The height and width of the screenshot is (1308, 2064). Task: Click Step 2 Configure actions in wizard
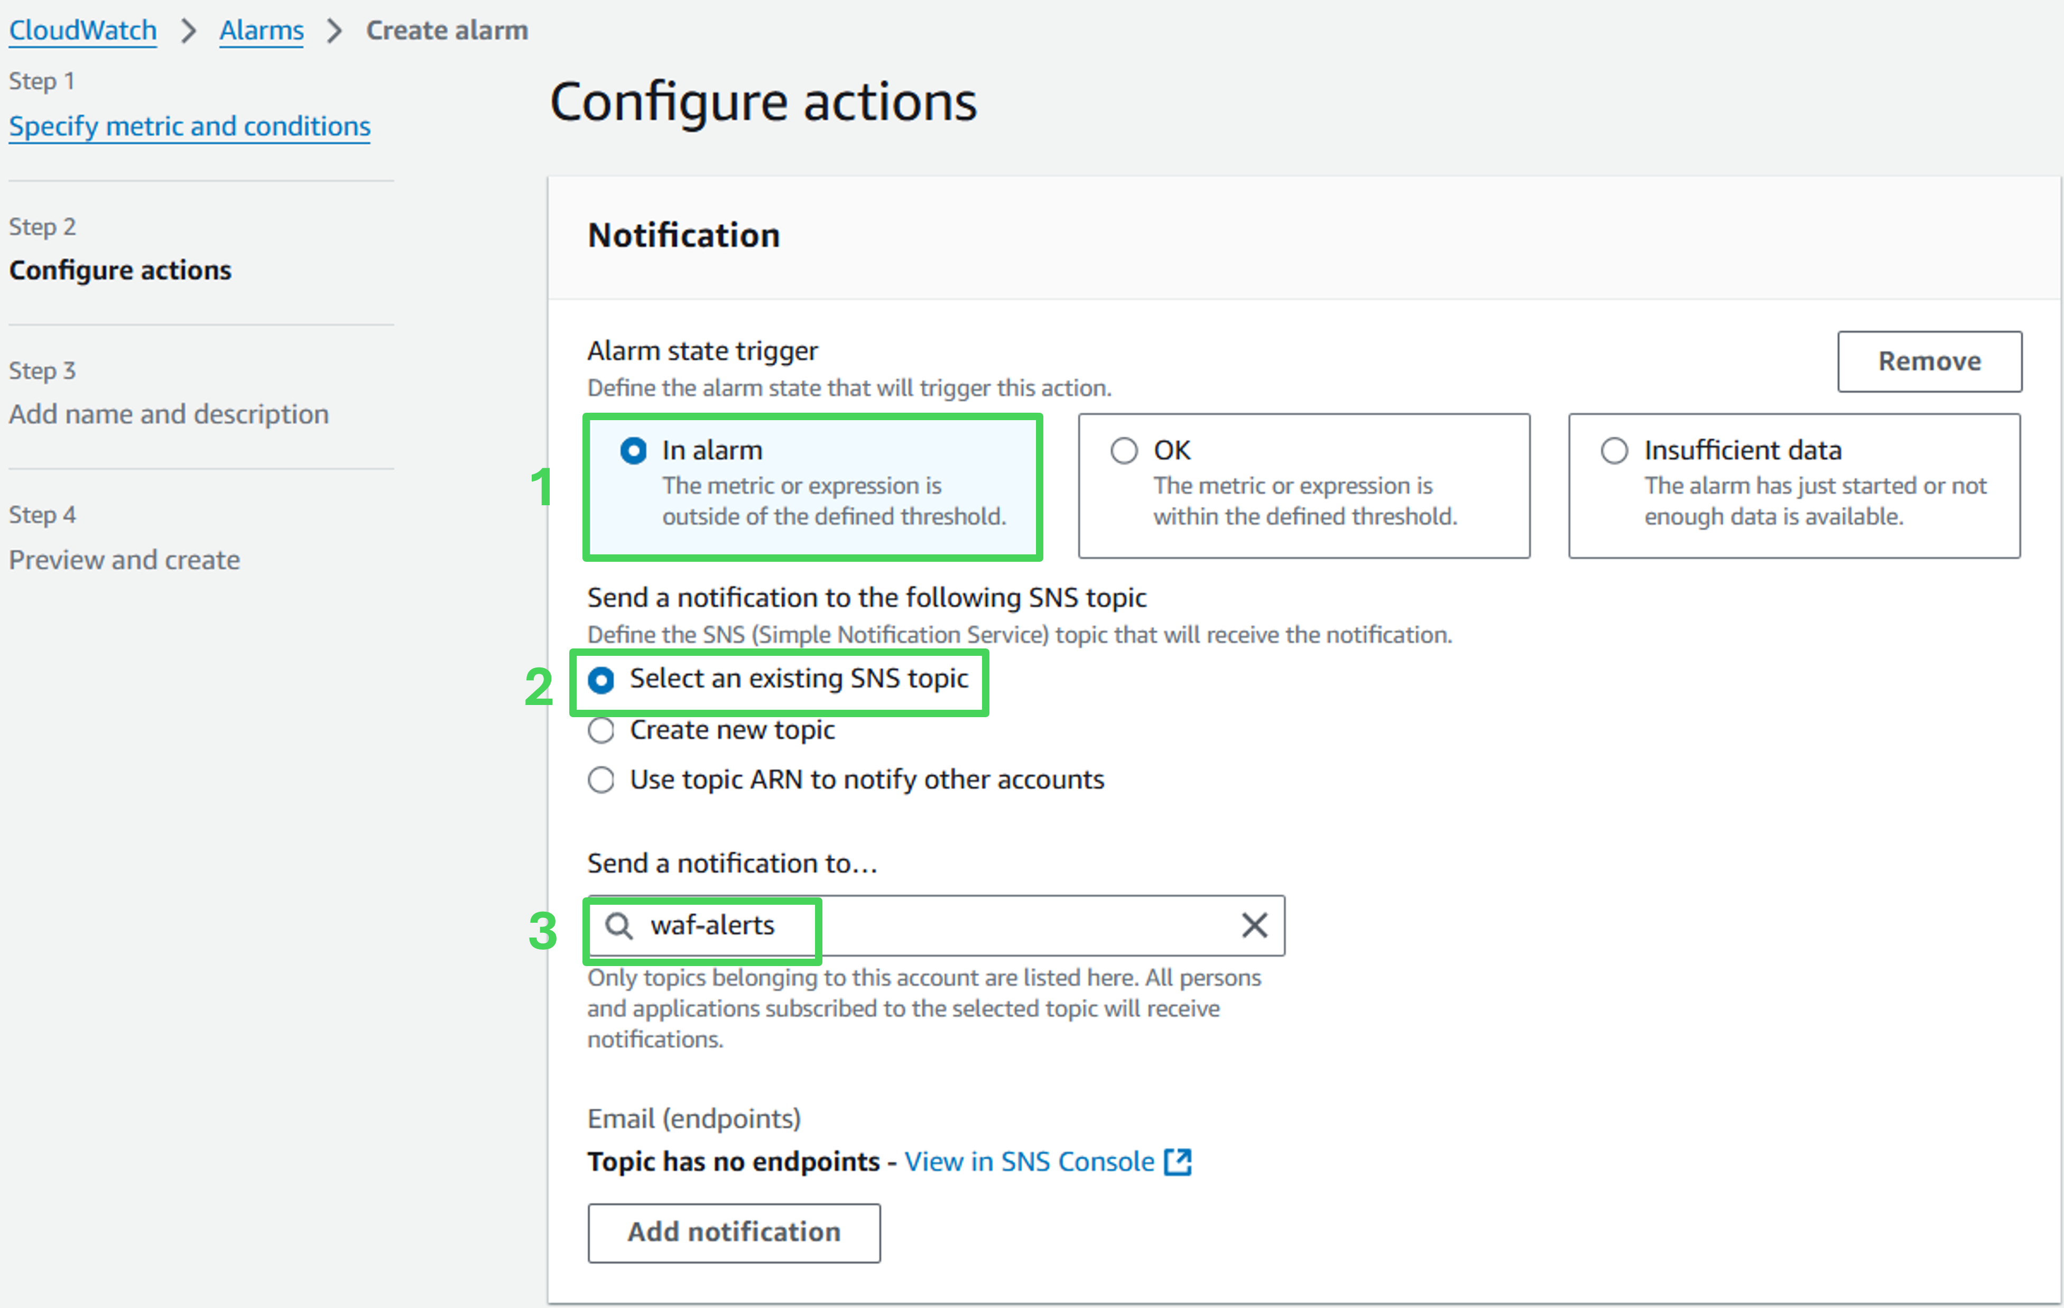(x=120, y=270)
